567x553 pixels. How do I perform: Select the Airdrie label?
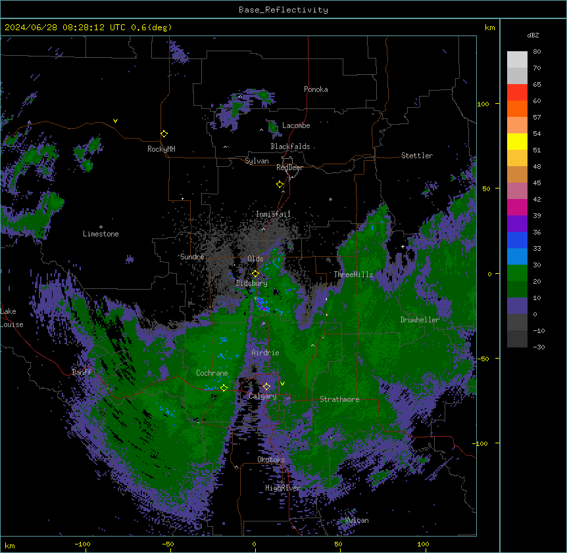266,353
